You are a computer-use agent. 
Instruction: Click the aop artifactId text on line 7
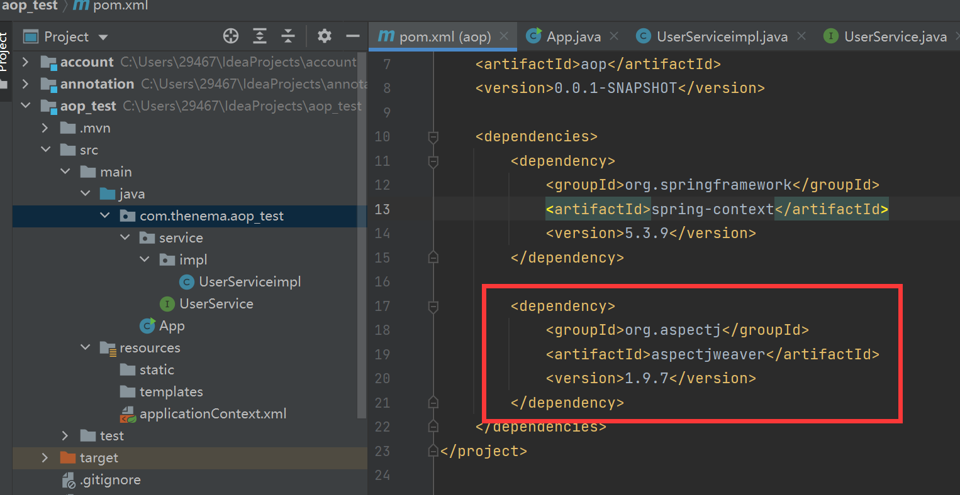[594, 64]
